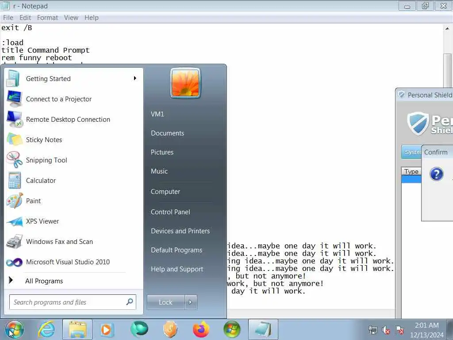
Task: Click the 'exit /B' line in Notepad
Action: tap(17, 28)
